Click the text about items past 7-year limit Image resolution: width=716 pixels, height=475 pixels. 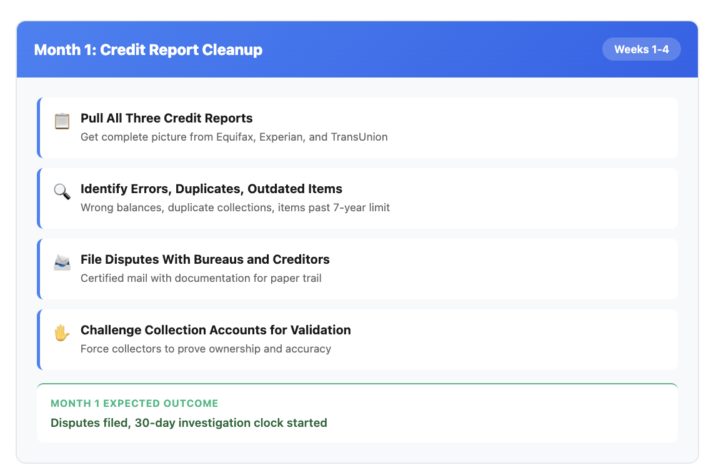pos(235,207)
